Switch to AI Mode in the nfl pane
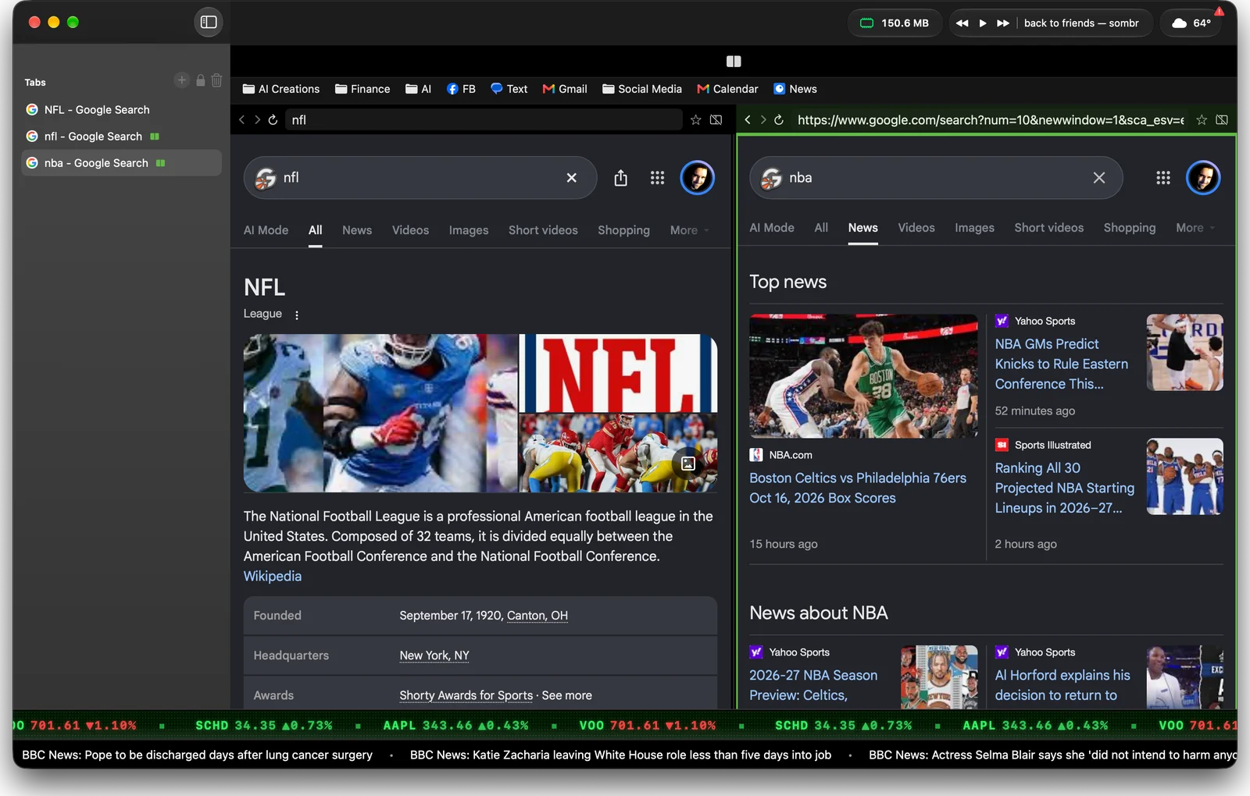The width and height of the screenshot is (1250, 796). (266, 230)
